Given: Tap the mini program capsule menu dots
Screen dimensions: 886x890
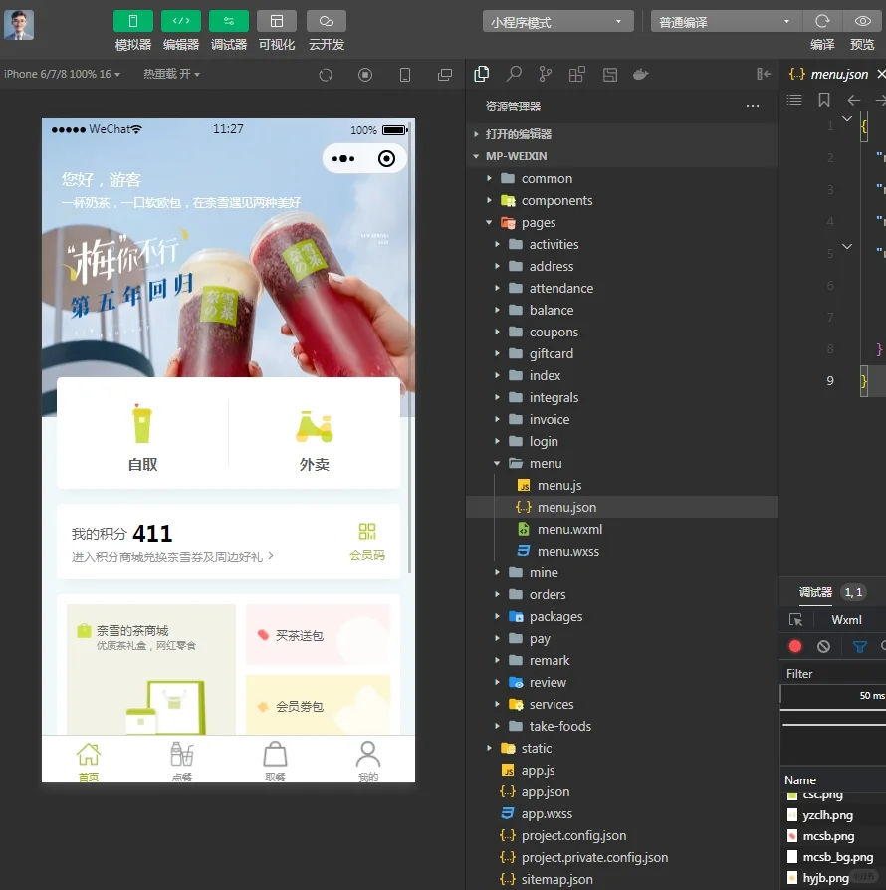Looking at the screenshot, I should pyautogui.click(x=343, y=159).
